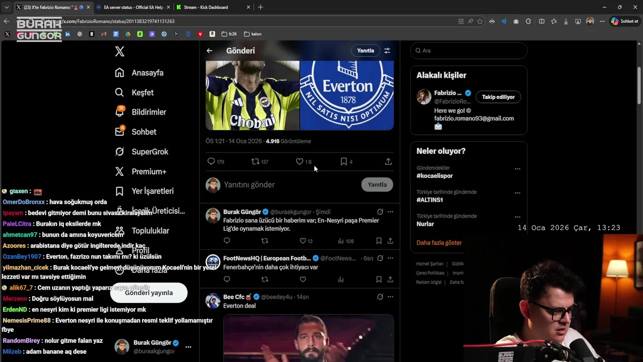This screenshot has width=643, height=362.
Task: Click Grok icon on FootNewsHQ reply
Action: [380, 258]
